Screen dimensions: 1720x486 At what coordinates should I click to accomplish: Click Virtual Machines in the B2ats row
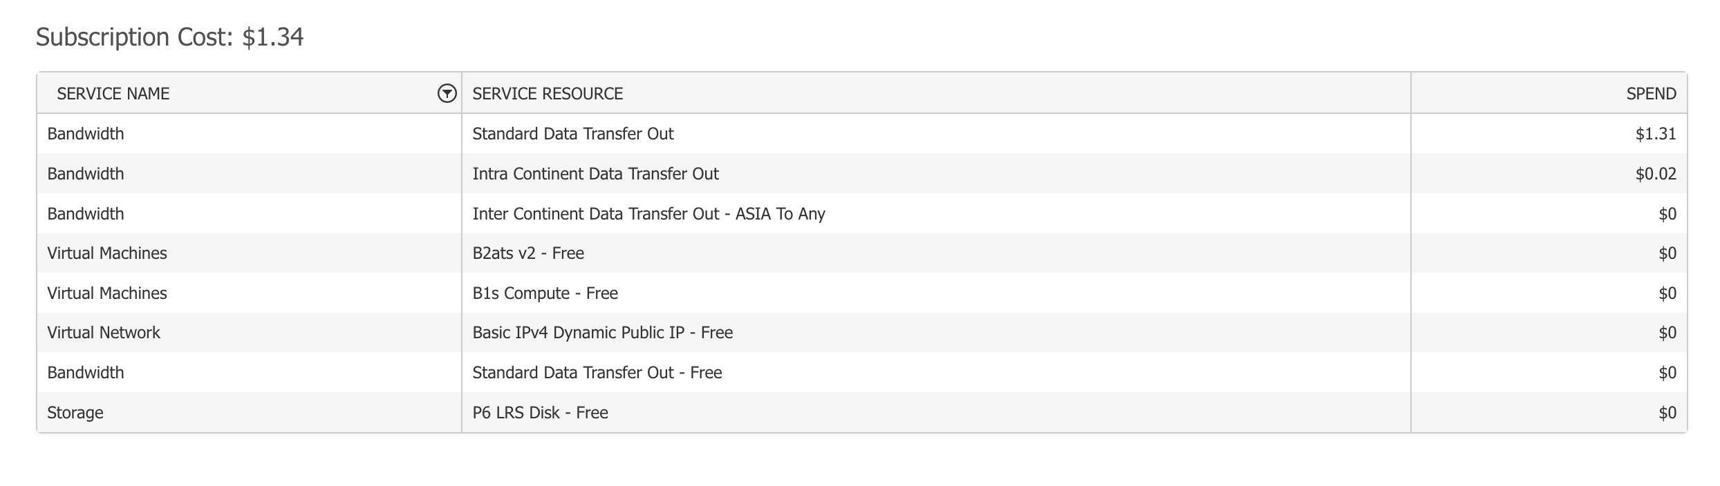point(107,253)
